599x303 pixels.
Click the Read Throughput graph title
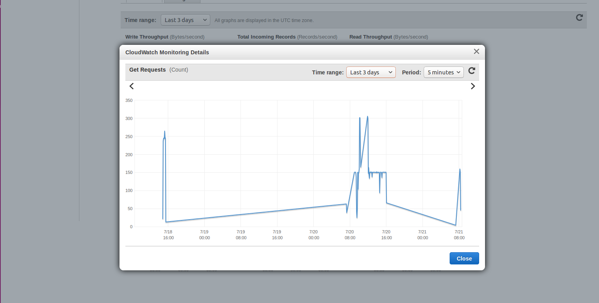[370, 37]
